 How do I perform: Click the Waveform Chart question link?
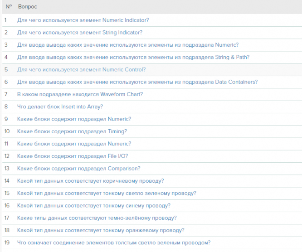tap(80, 94)
